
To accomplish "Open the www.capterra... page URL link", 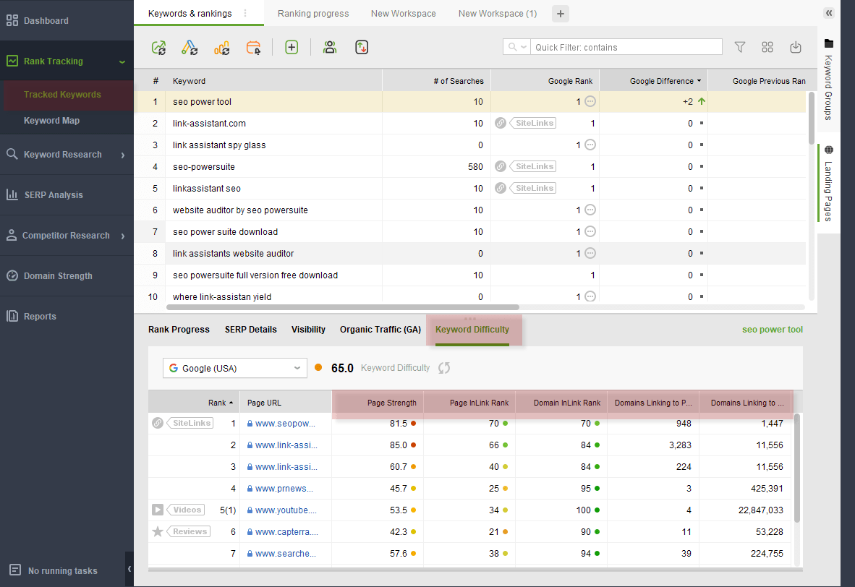I will [x=286, y=532].
